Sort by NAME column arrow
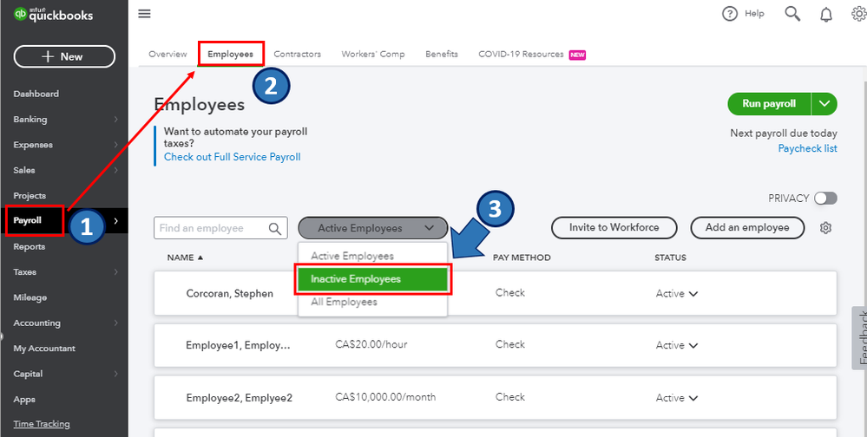The height and width of the screenshot is (437, 867). click(x=200, y=258)
